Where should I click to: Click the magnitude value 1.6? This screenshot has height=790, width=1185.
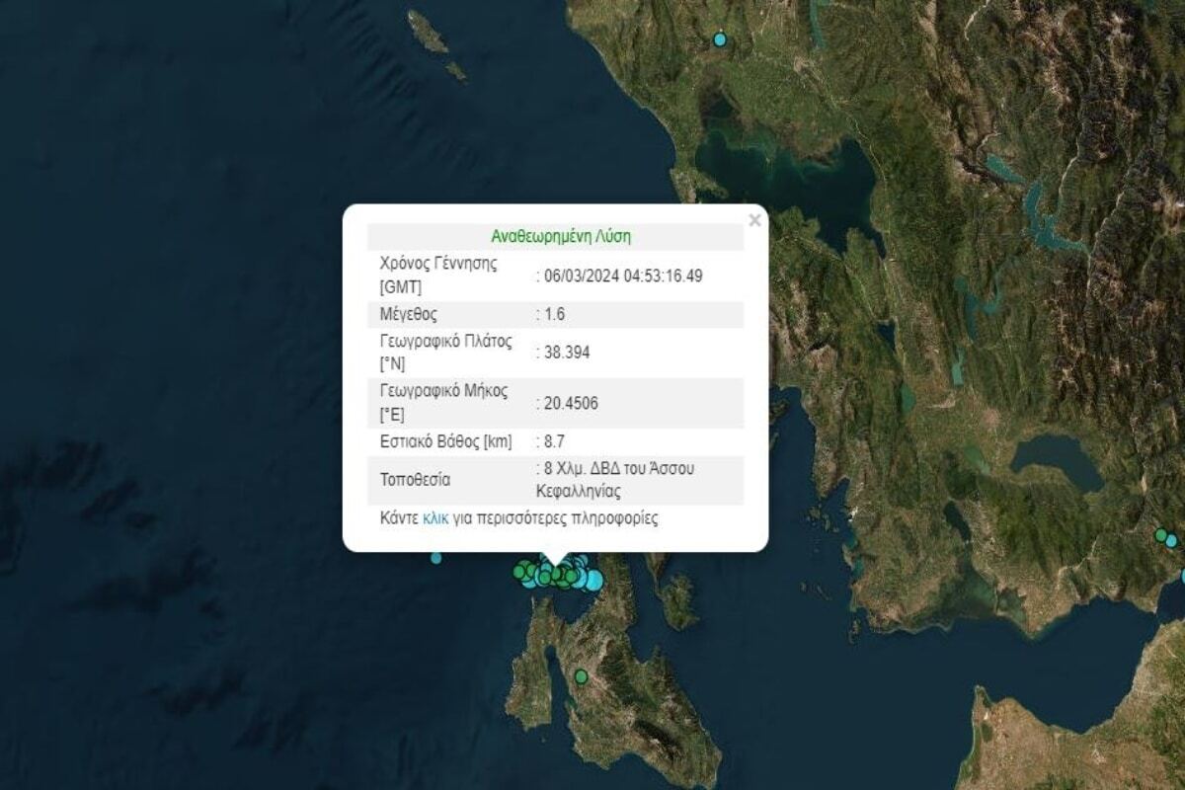553,314
